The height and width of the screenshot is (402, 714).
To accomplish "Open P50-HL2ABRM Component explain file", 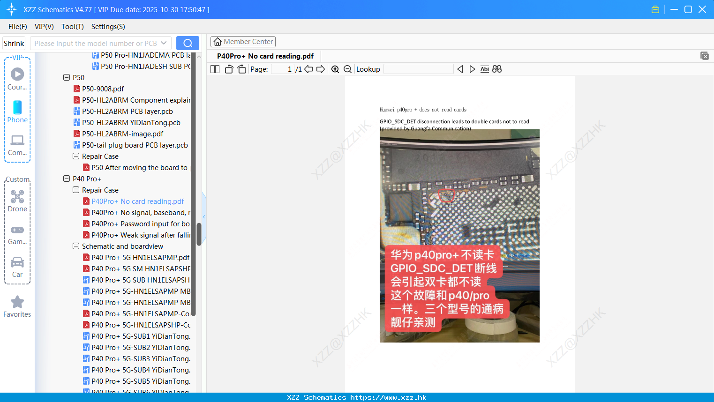I will (132, 100).
